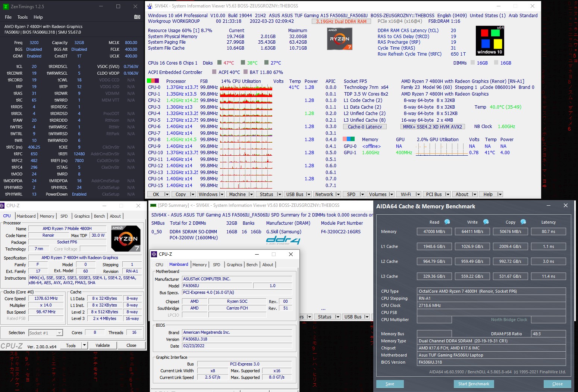Click the Memory Latency 80.7 ns field in AIDA64
This screenshot has height=392, width=578.
pos(548,231)
